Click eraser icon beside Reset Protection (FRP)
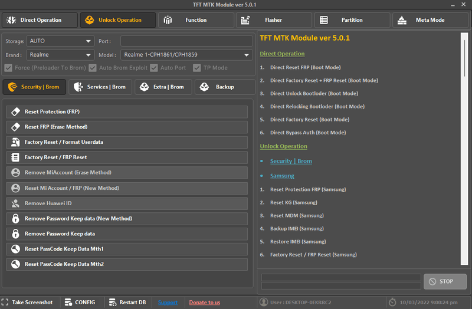This screenshot has width=472, height=309. [15, 111]
